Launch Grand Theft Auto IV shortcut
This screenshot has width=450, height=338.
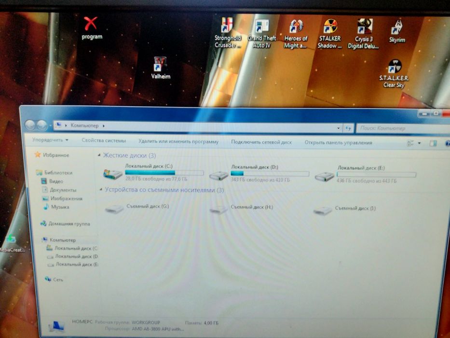coord(262,34)
